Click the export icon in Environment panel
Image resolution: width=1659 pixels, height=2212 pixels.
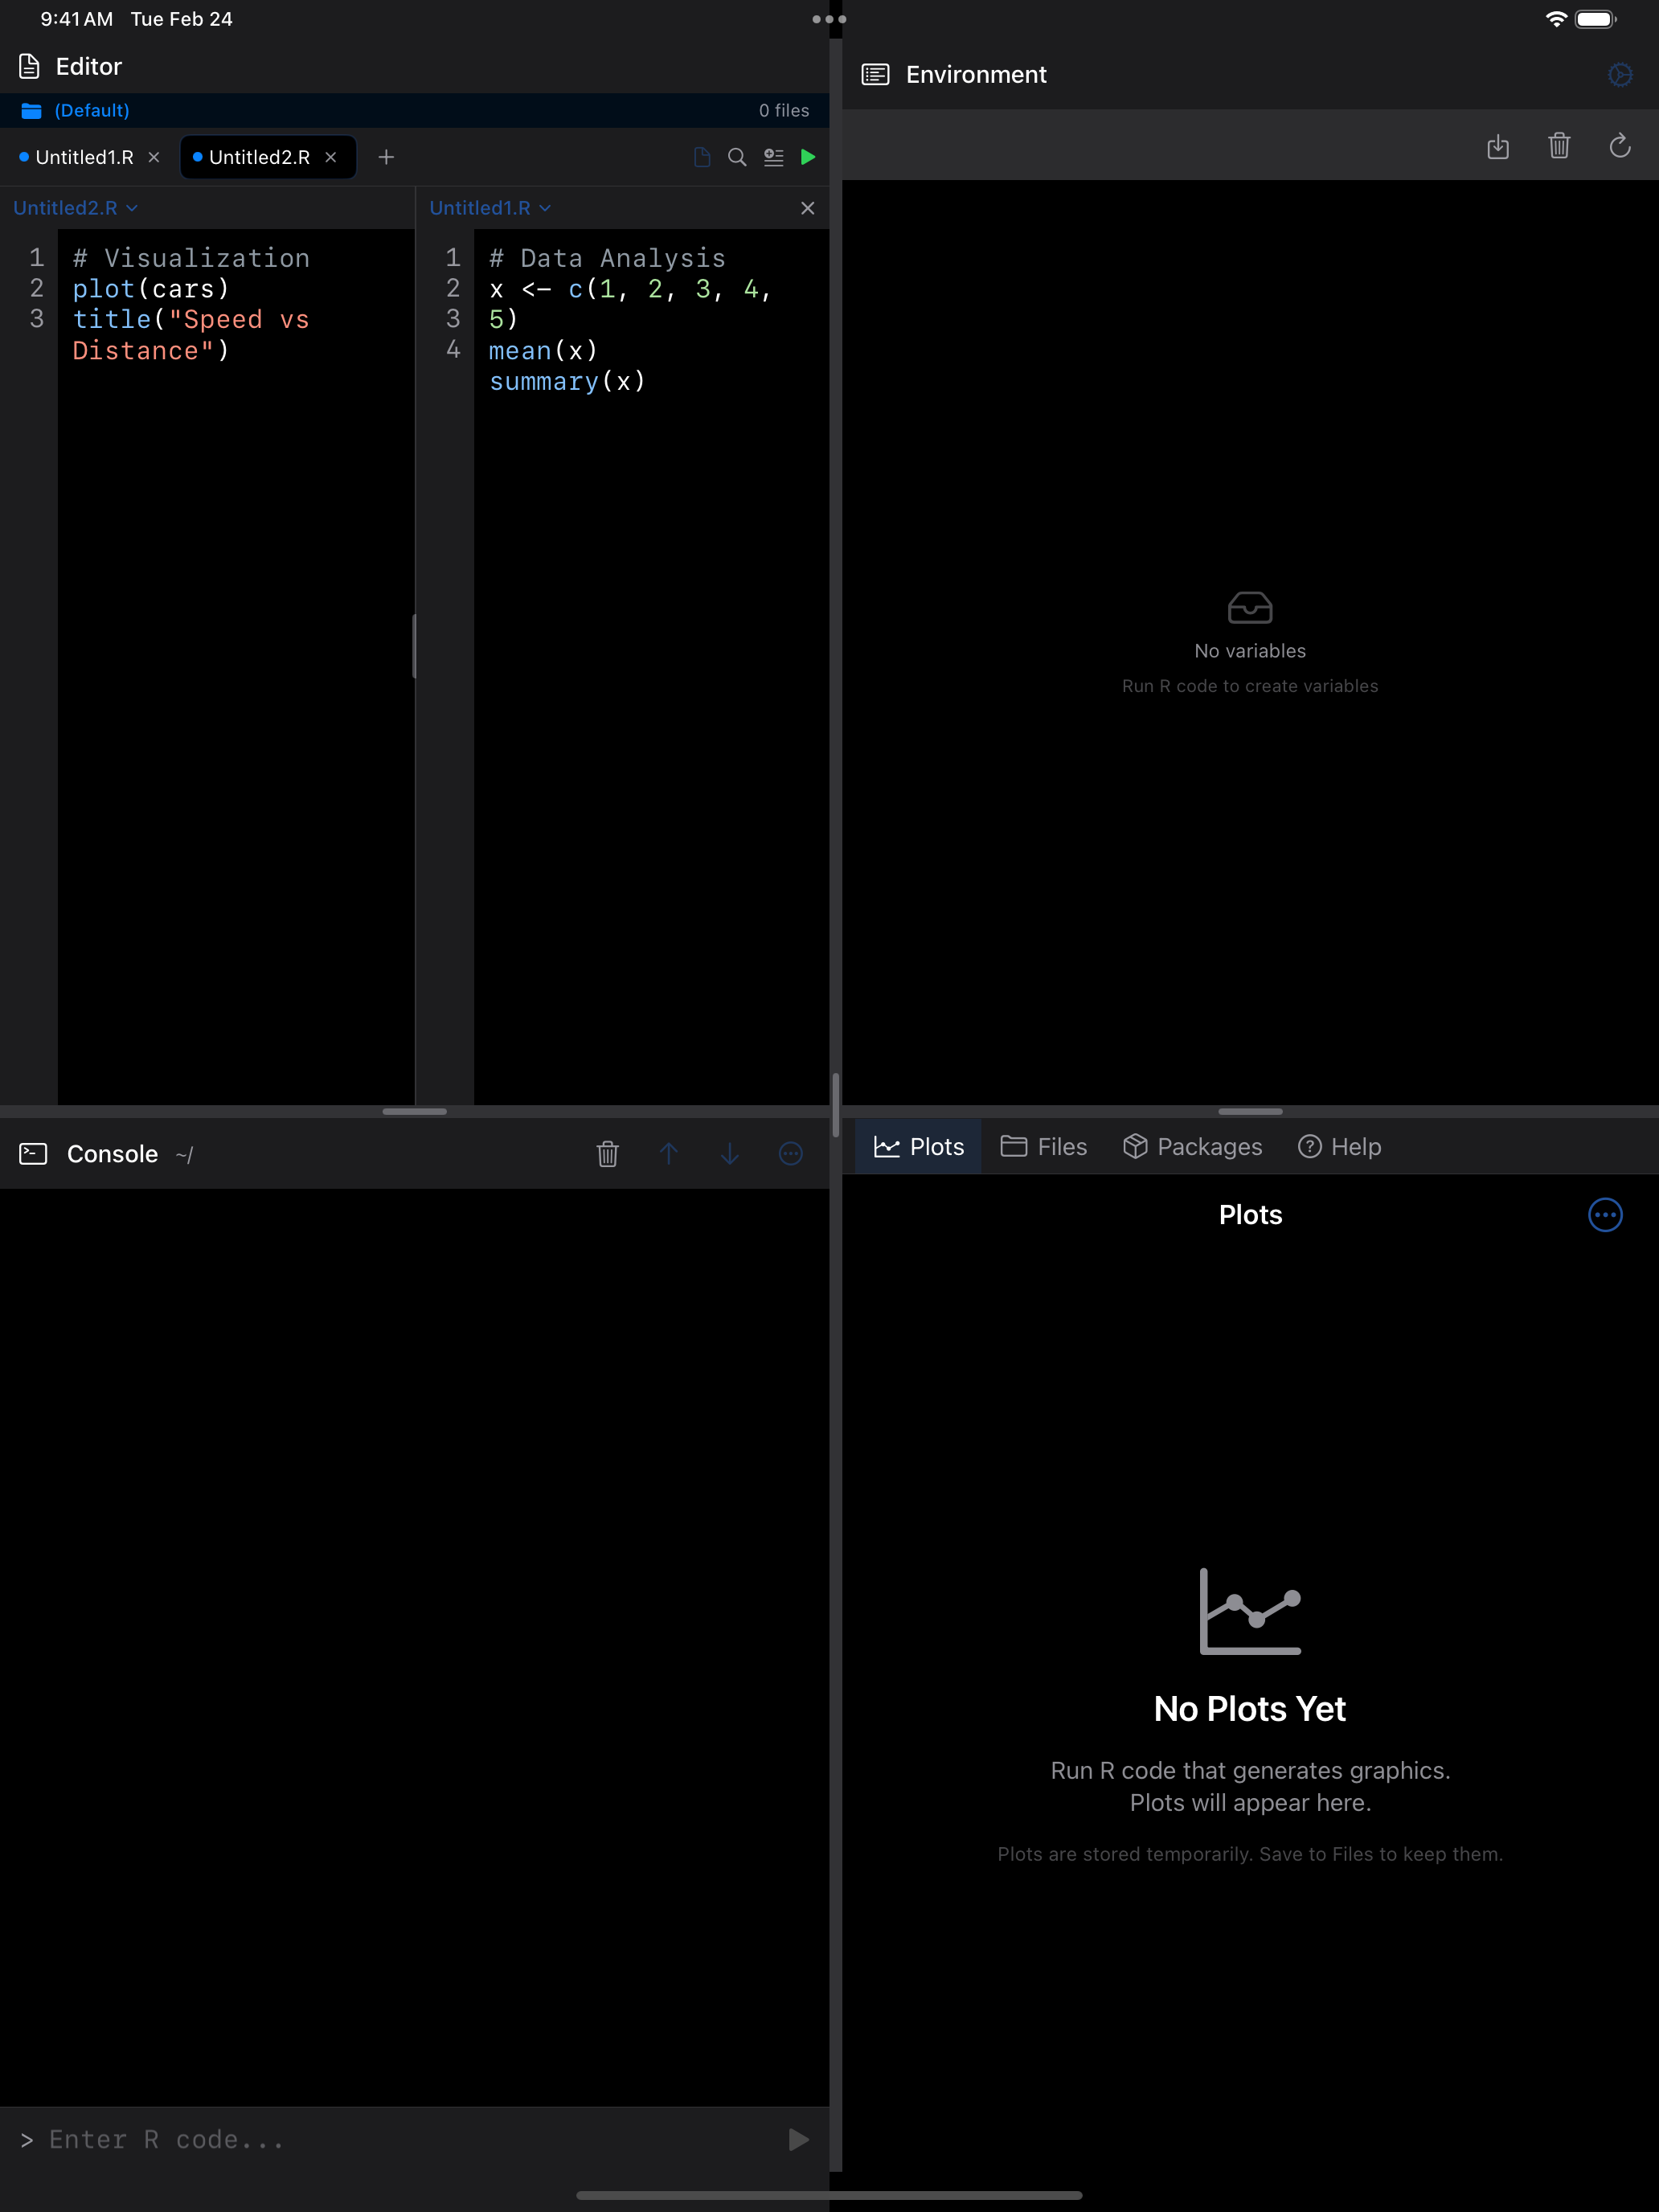[1499, 146]
